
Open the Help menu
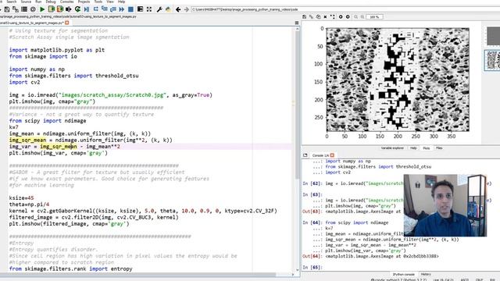(x=122, y=2)
